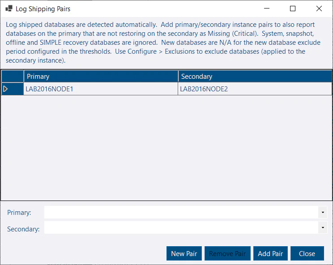Screen dimensions: 333x265
Task: Minimize the Log Shipping Pairs window
Action: click(267, 9)
